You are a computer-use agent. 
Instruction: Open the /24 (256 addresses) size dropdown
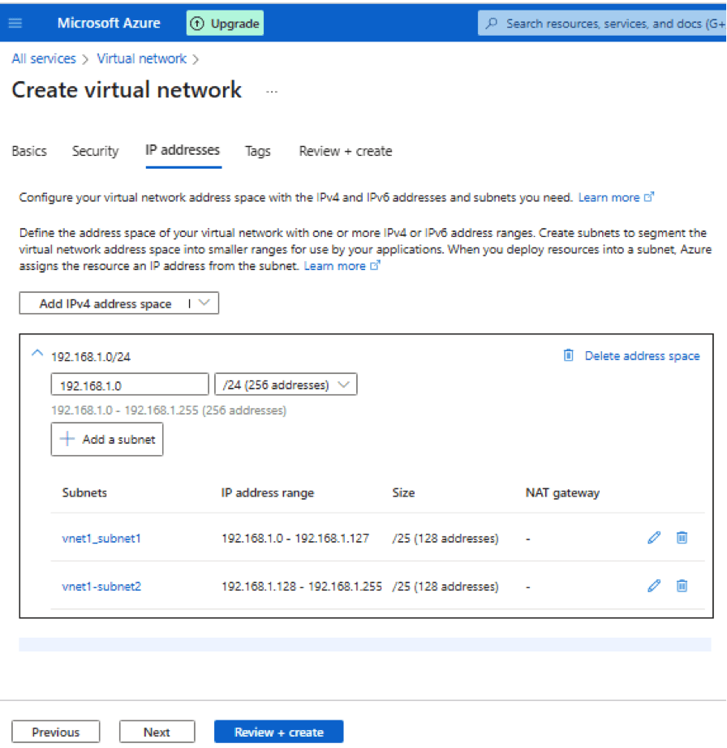285,385
